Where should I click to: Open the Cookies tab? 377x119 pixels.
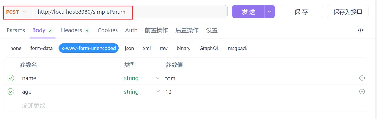(107, 30)
